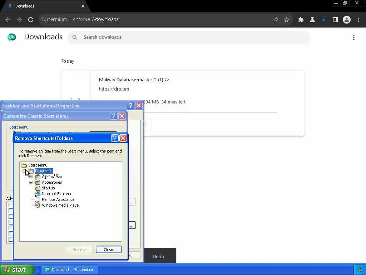Click the Internet Explorer shortcut icon
Viewport: 366px width, 275px height.
(37, 194)
